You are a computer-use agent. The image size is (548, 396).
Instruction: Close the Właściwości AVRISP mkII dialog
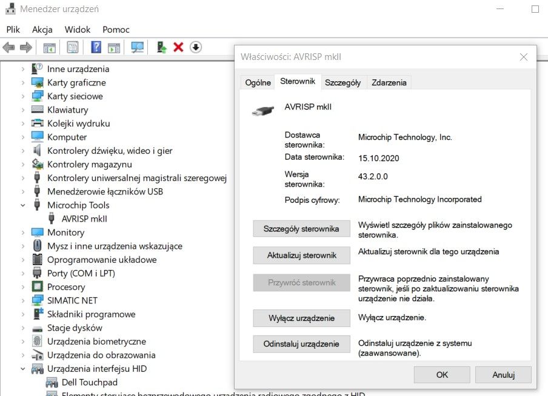click(523, 57)
